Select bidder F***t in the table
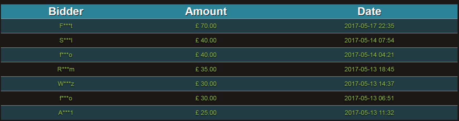This screenshot has width=459, height=121. (x=66, y=26)
